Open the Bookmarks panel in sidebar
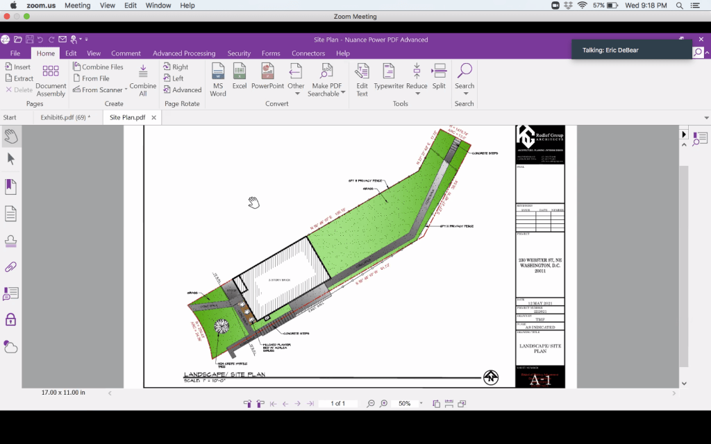Viewport: 711px width, 444px height. click(x=10, y=186)
